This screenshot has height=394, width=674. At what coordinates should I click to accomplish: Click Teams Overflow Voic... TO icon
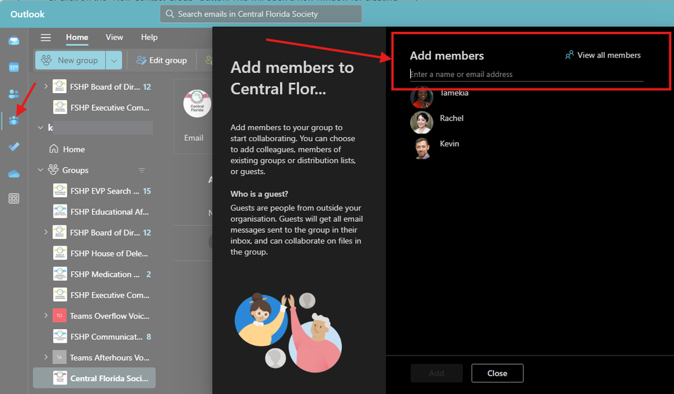(59, 315)
